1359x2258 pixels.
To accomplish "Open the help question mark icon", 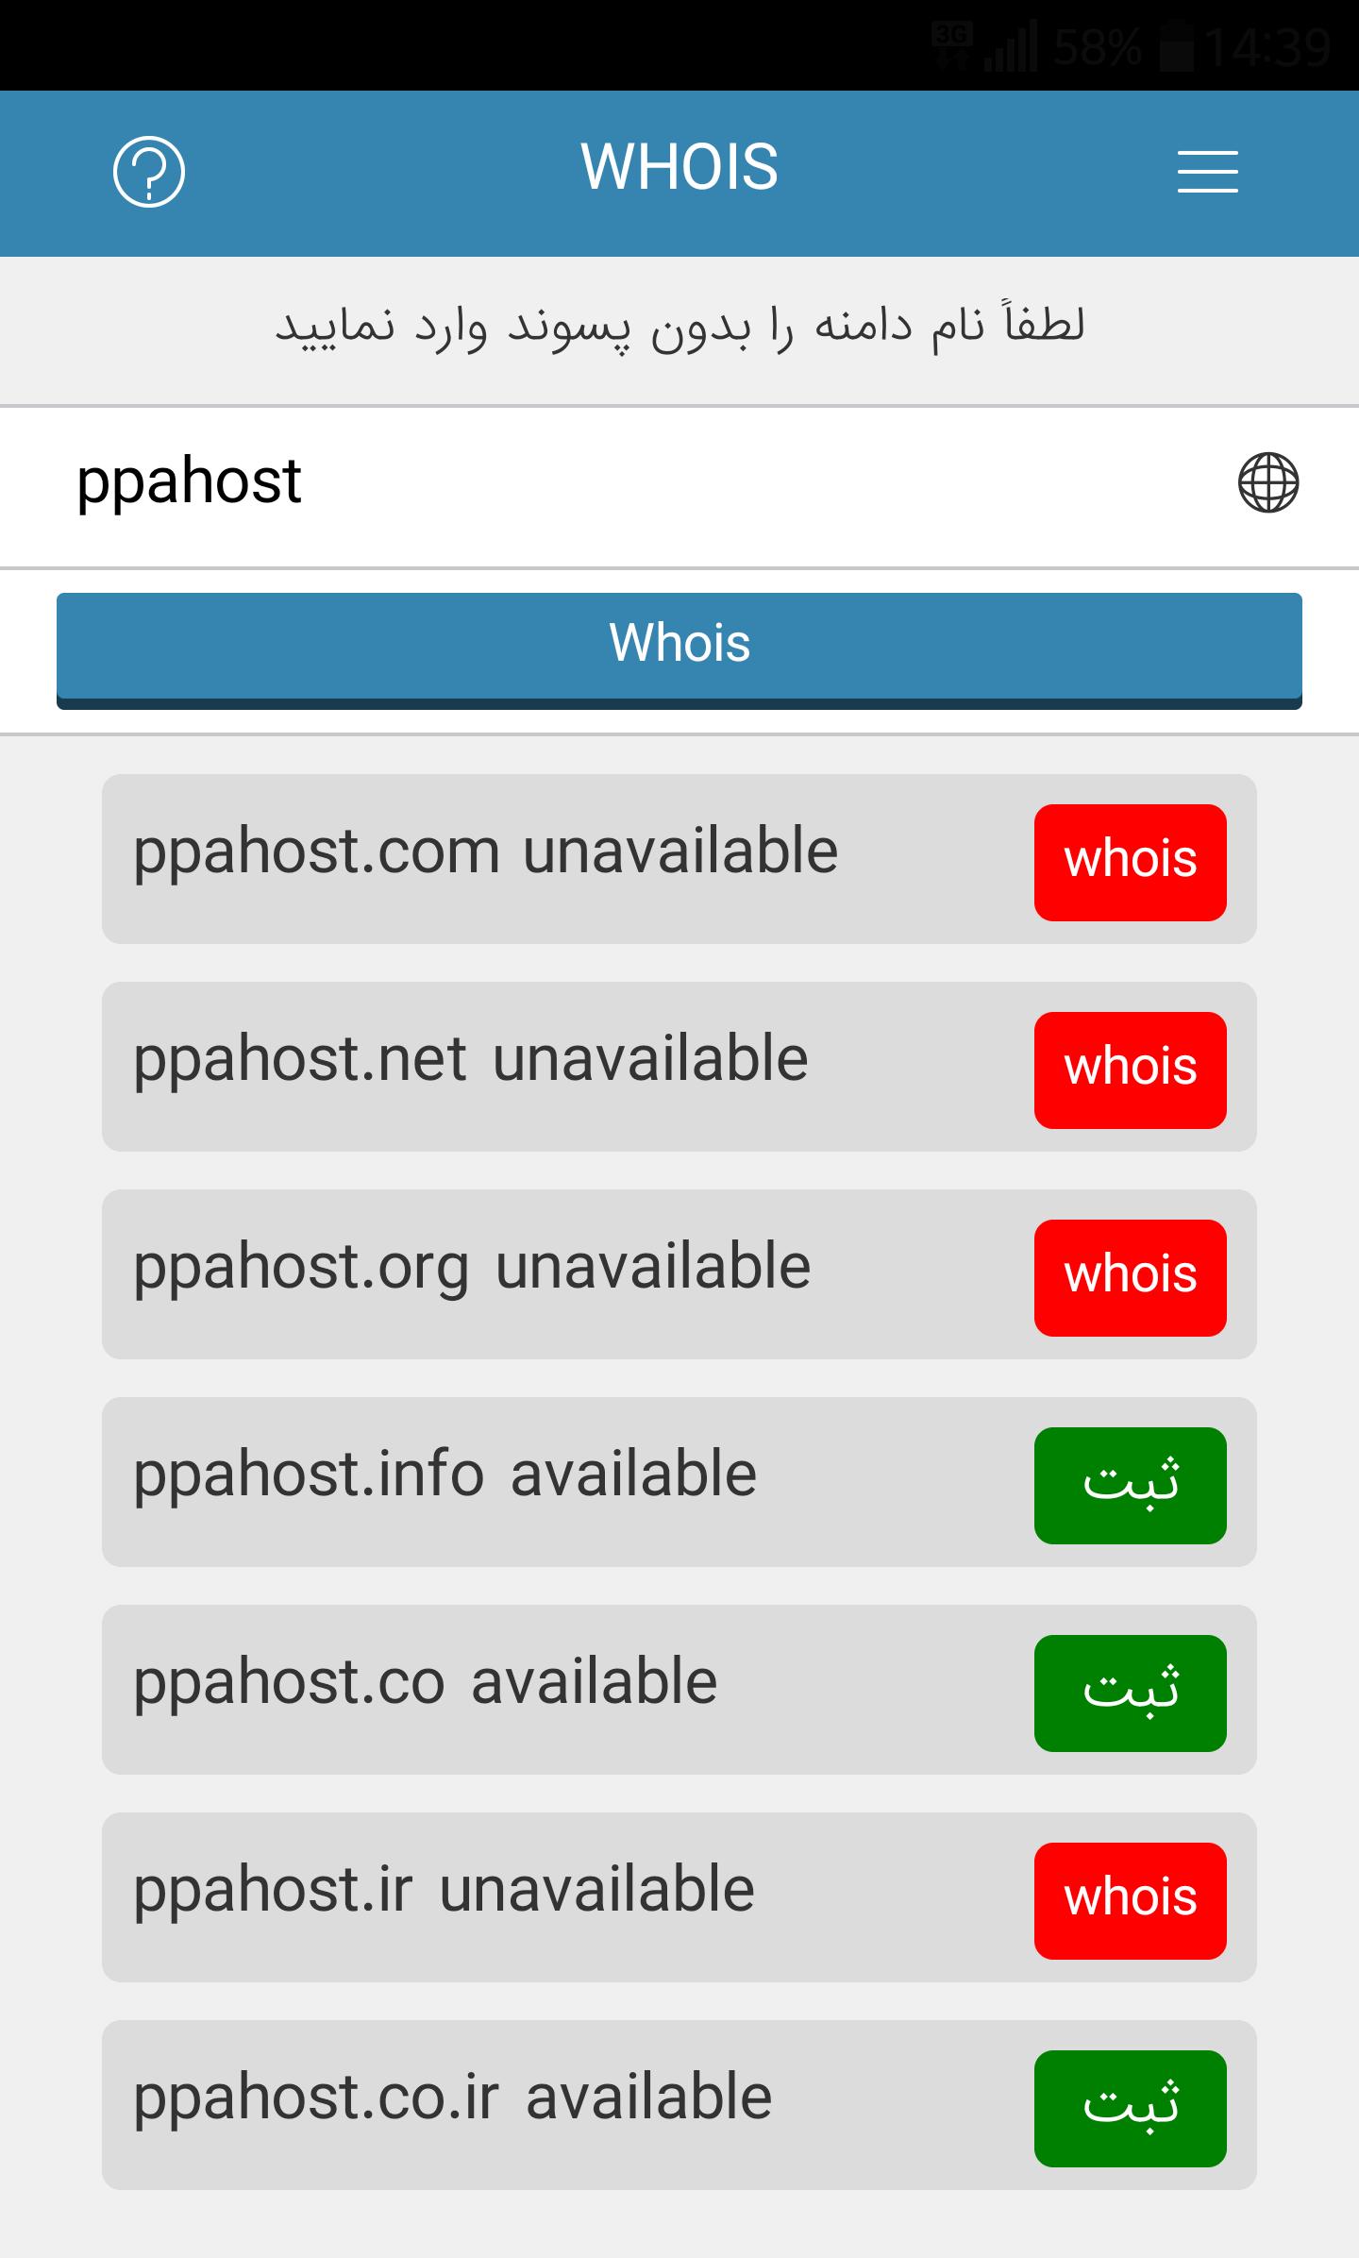I will [149, 172].
